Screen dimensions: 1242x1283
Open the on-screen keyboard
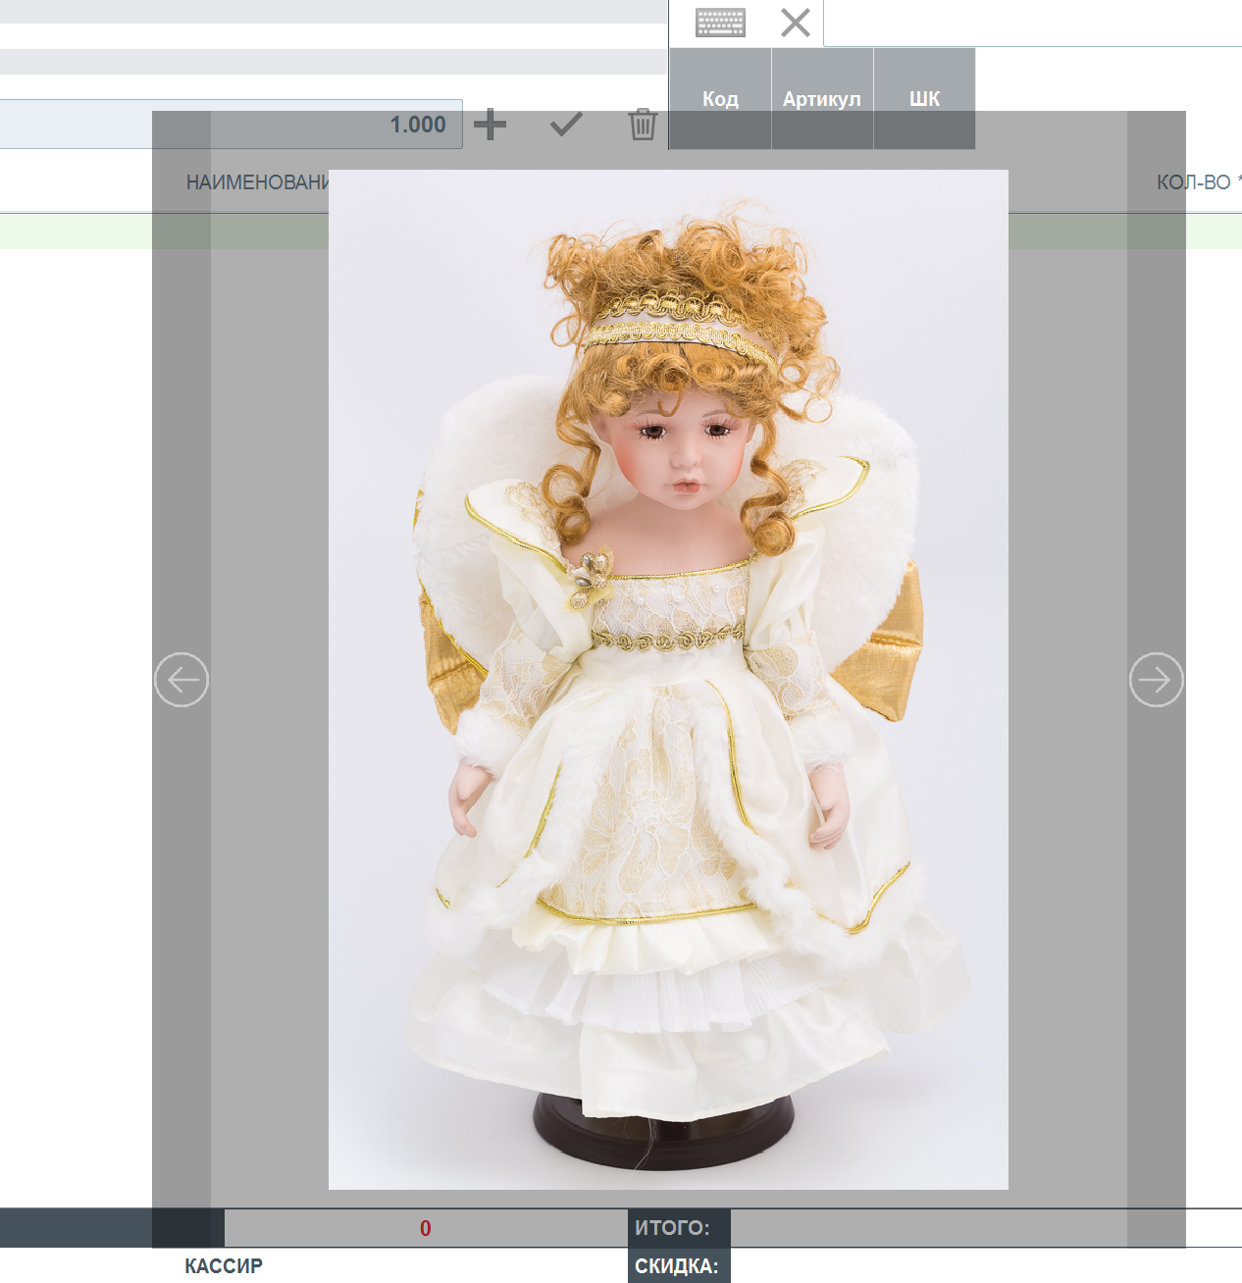720,23
